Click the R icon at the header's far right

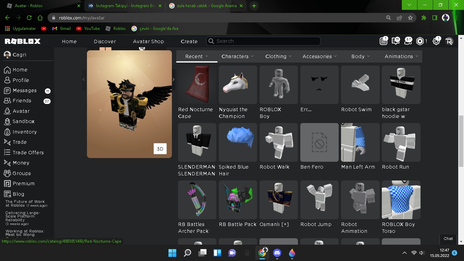449,41
